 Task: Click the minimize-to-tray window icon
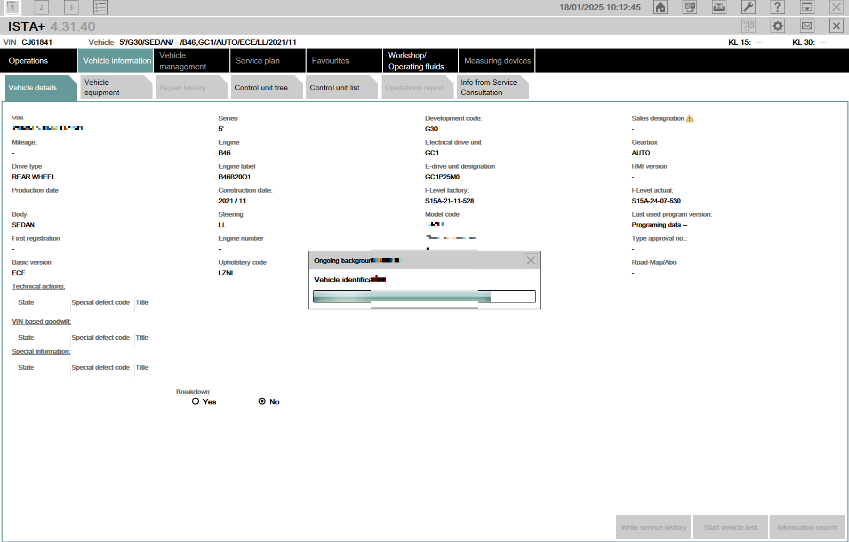[807, 7]
